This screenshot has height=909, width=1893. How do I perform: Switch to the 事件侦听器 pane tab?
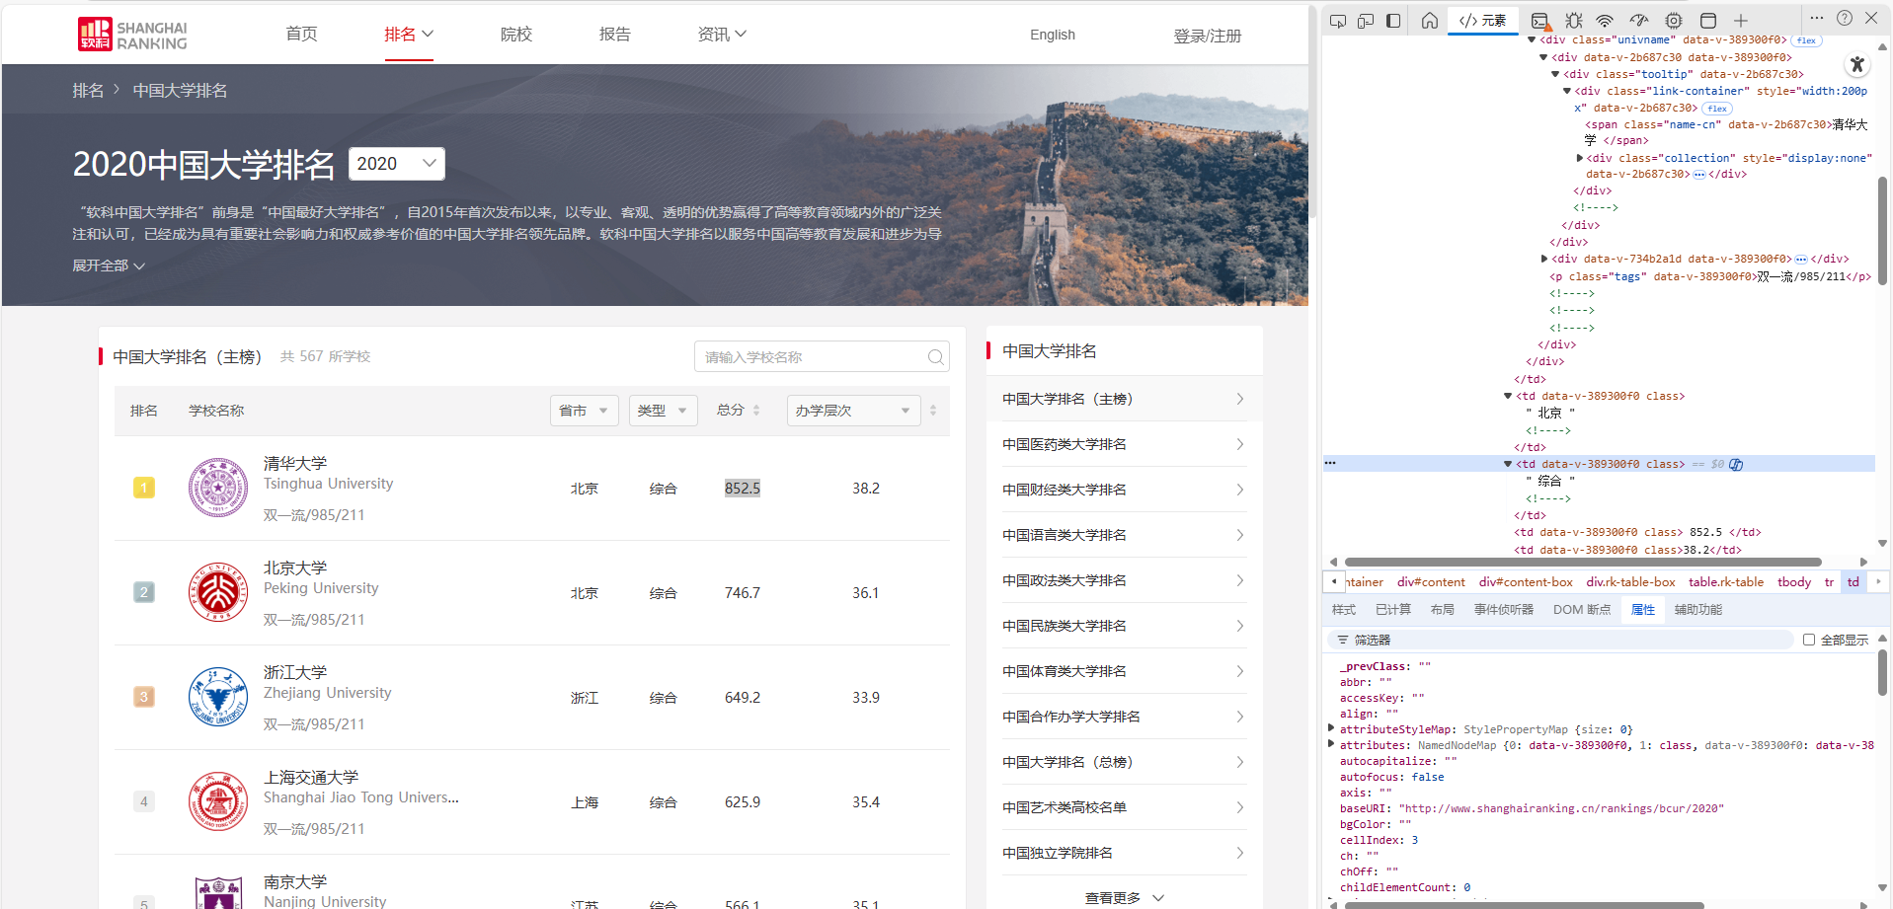pyautogui.click(x=1504, y=610)
